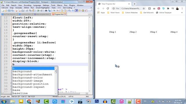
Task: Show more bookmarks with the chevron
Action: [x=182, y=13]
